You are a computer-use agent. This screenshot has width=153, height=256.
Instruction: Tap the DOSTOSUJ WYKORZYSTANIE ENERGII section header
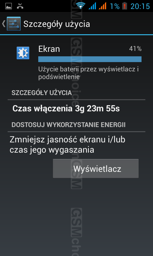click(x=69, y=125)
